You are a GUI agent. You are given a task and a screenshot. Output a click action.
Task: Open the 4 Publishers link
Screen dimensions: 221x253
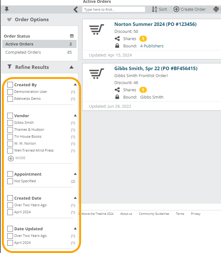(x=152, y=46)
